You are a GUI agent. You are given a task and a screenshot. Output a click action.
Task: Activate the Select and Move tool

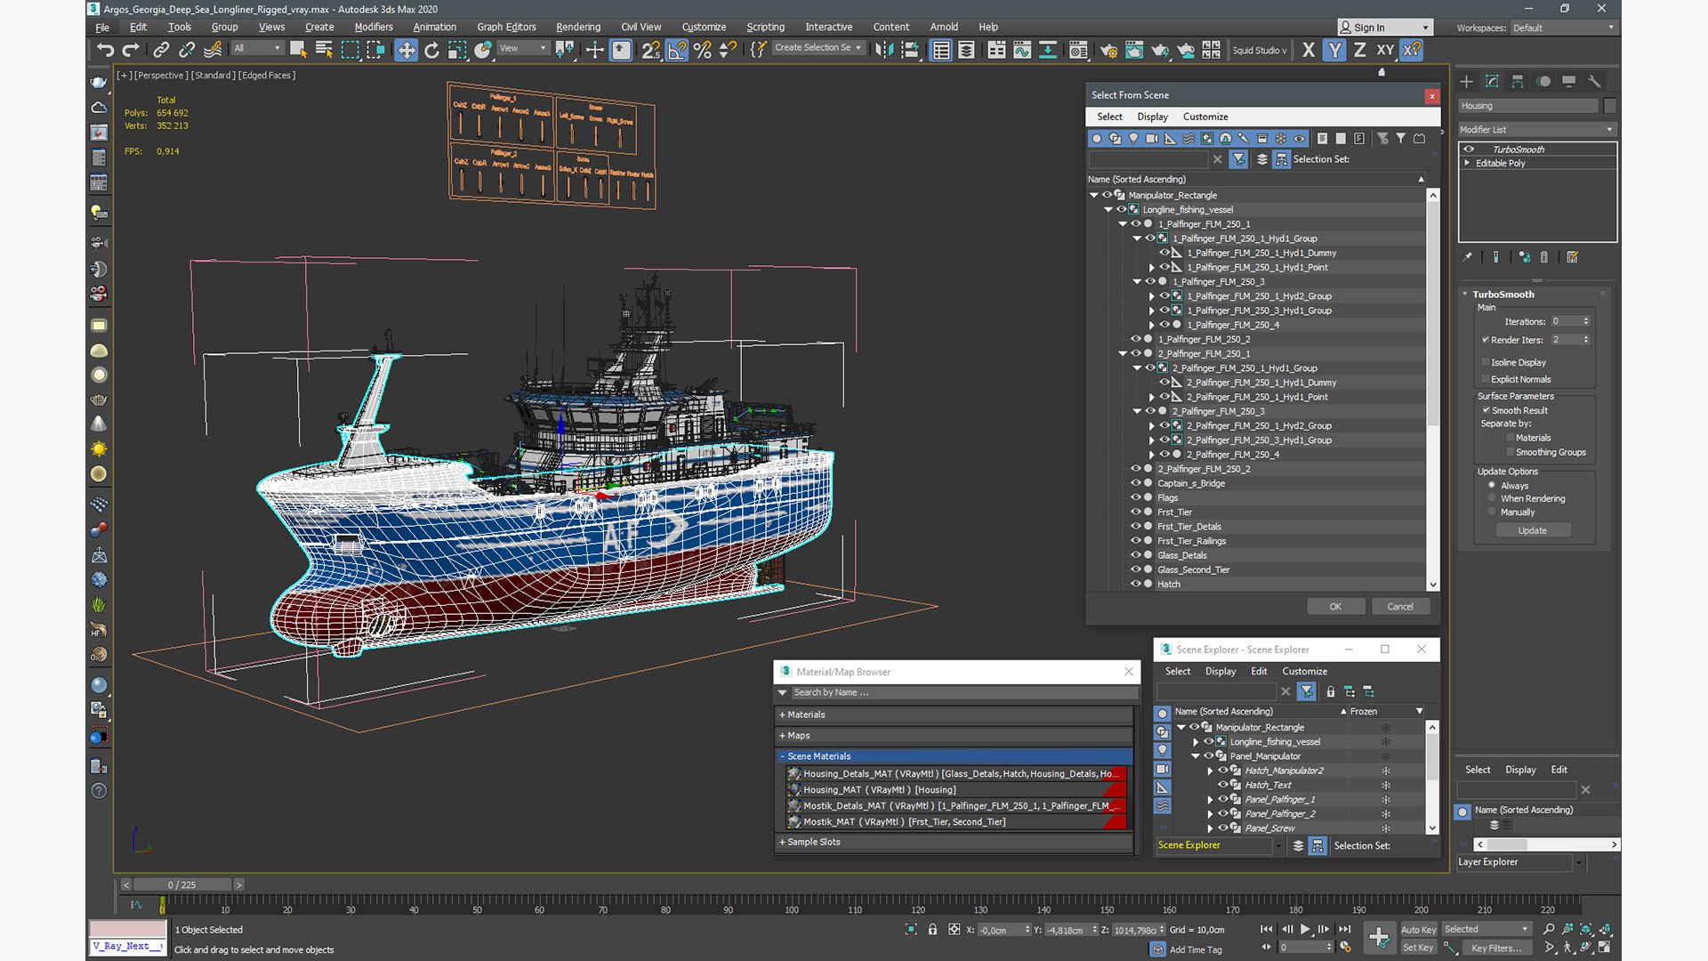[406, 50]
